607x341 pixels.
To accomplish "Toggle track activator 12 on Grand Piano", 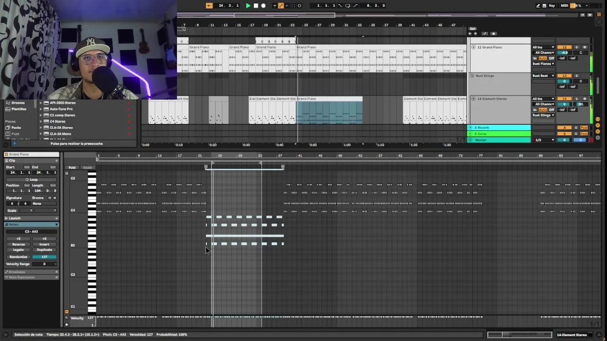I will point(564,47).
